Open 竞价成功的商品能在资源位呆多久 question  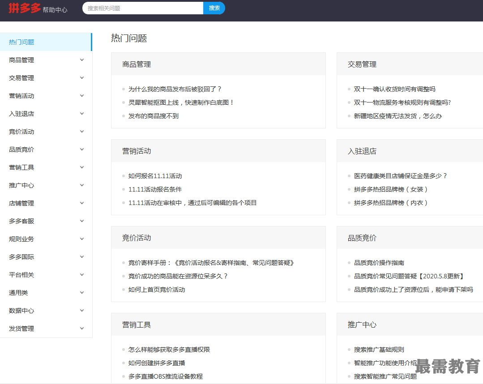coord(178,276)
